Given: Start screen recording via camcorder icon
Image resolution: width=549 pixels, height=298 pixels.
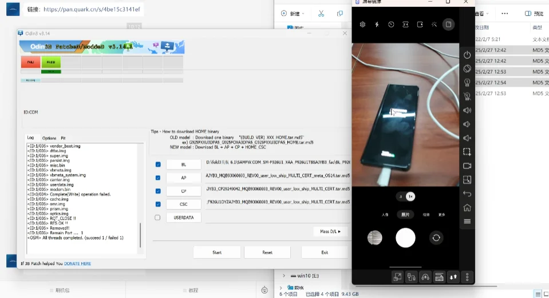Looking at the screenshot, I should (467, 166).
